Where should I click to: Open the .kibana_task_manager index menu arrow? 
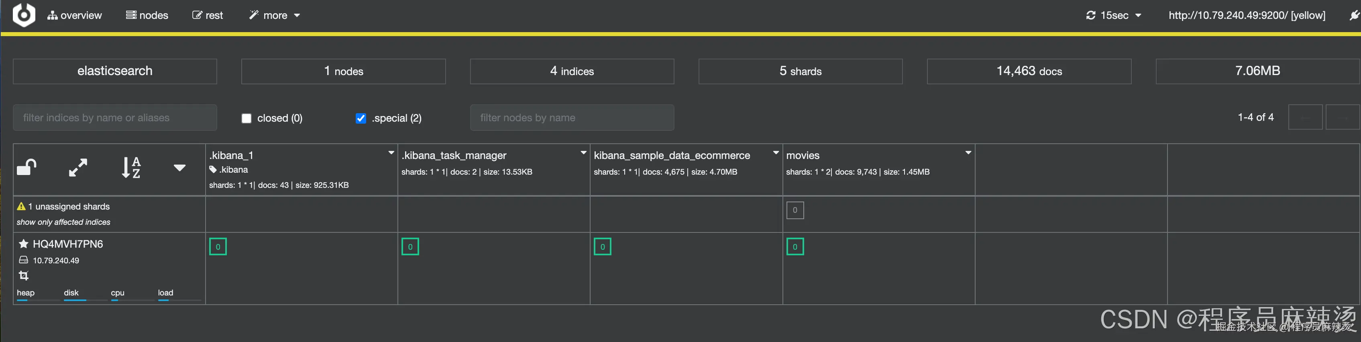click(x=583, y=153)
